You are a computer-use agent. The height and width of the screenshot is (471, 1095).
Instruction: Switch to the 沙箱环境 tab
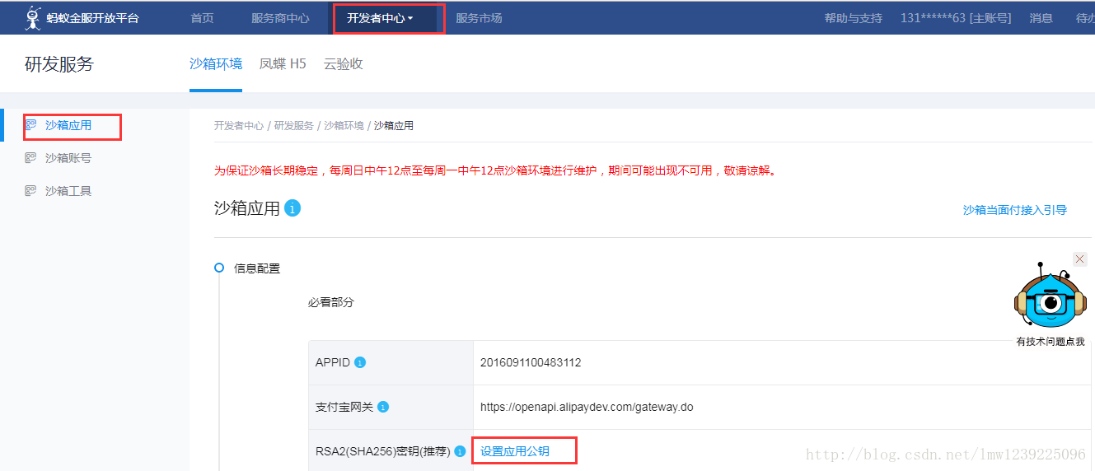(x=216, y=63)
